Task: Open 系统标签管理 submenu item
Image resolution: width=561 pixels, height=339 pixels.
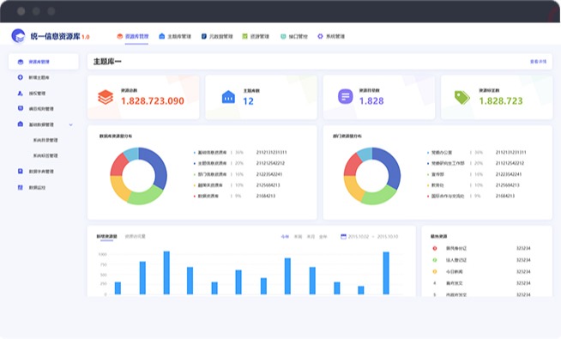Action: coord(45,155)
